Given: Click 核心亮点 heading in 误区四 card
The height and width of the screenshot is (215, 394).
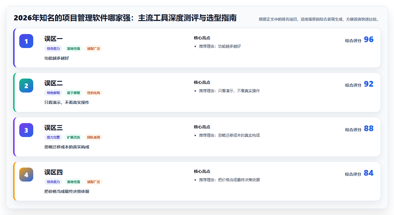Looking at the screenshot, I should click(202, 171).
